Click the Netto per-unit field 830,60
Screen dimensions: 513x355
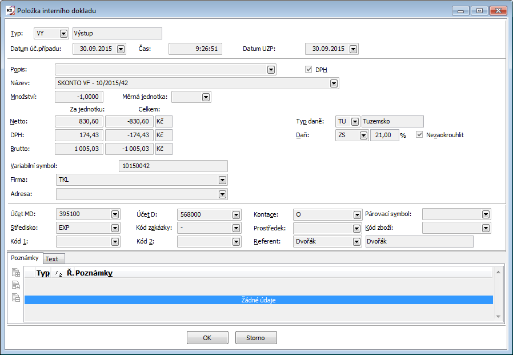tap(79, 121)
